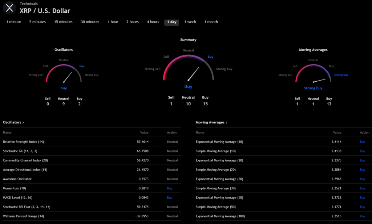The height and width of the screenshot is (224, 372).
Task: Switch to the 30 minutes timeframe
Action: click(x=90, y=22)
